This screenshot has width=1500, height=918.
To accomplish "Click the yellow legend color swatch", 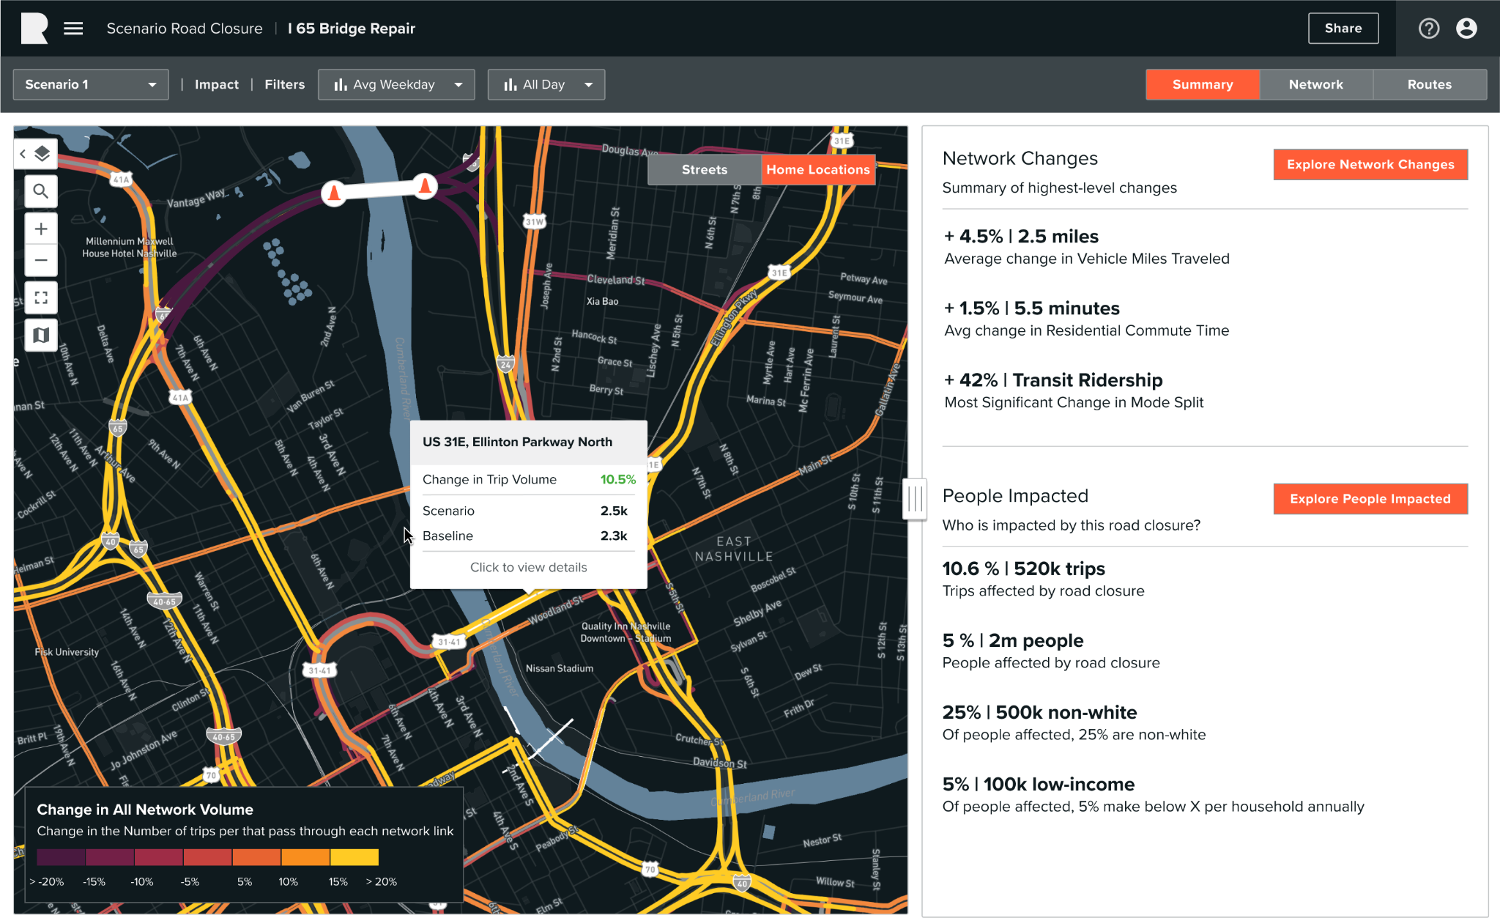I will [354, 856].
